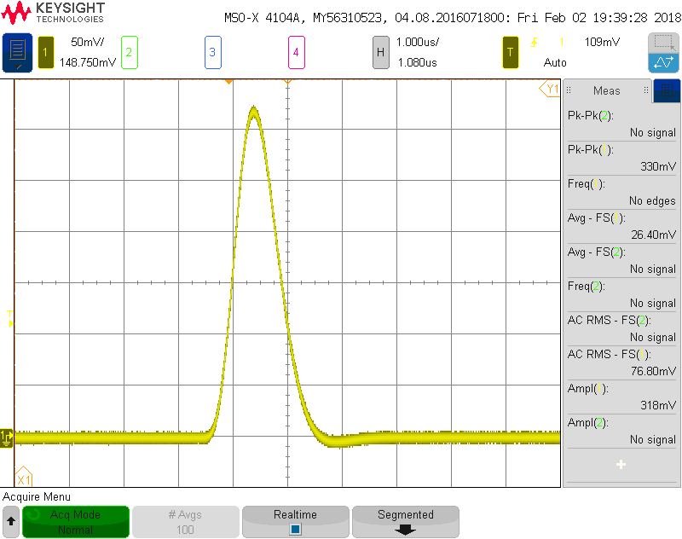Add a measurement with plus icon

click(621, 465)
